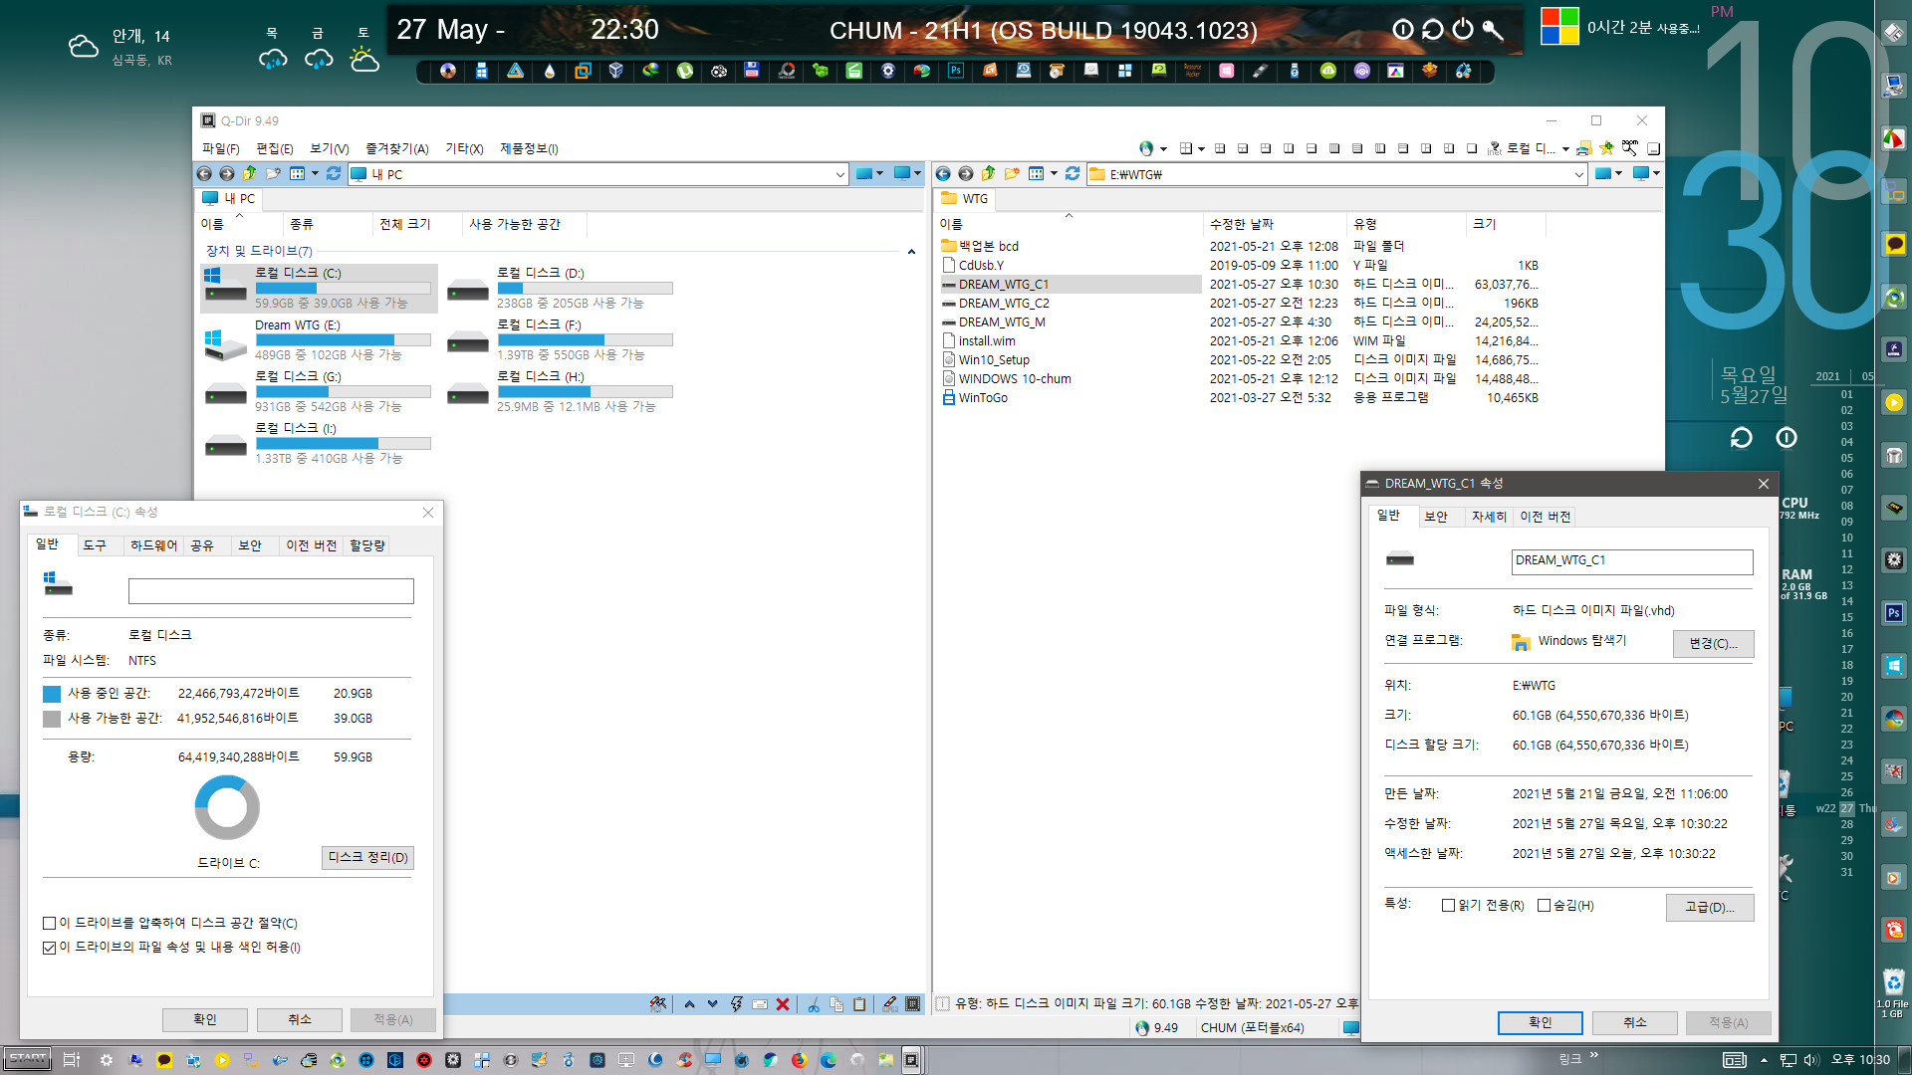Screen dimensions: 1912x1075
Task: Enable the 읽기 전용 read-only checkbox
Action: [x=1448, y=906]
